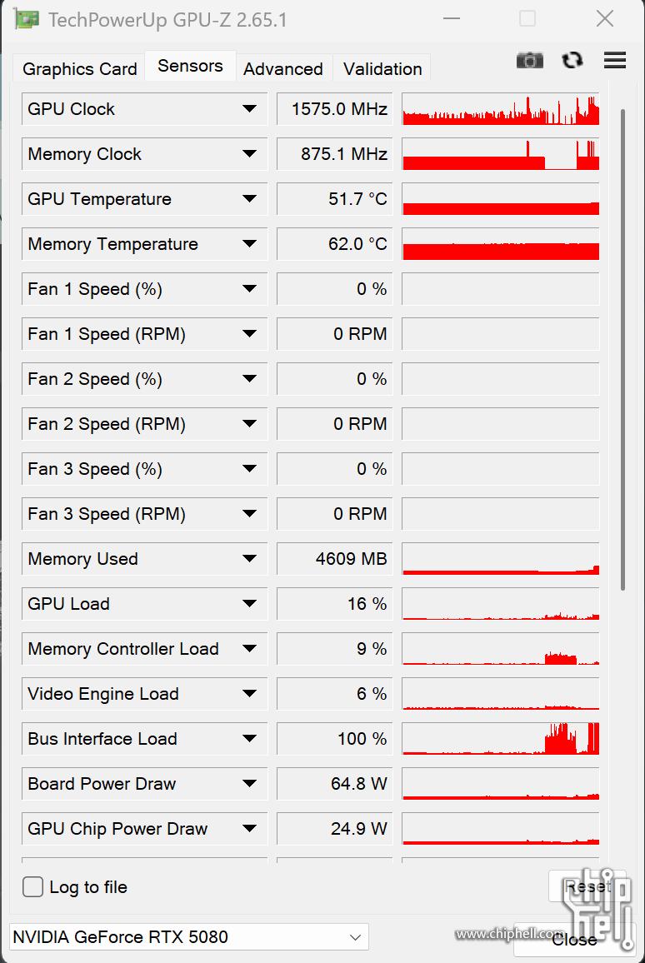Expand Bus Interface Load dropdown arrow
This screenshot has width=645, height=963.
tap(249, 738)
